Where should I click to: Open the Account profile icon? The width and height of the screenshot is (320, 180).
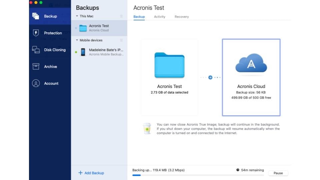click(x=36, y=83)
